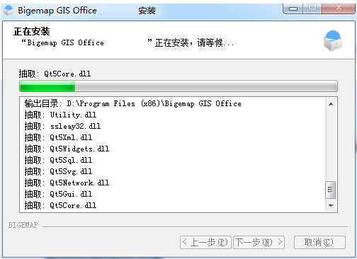Click the scroll down arrow in log

click(331, 206)
